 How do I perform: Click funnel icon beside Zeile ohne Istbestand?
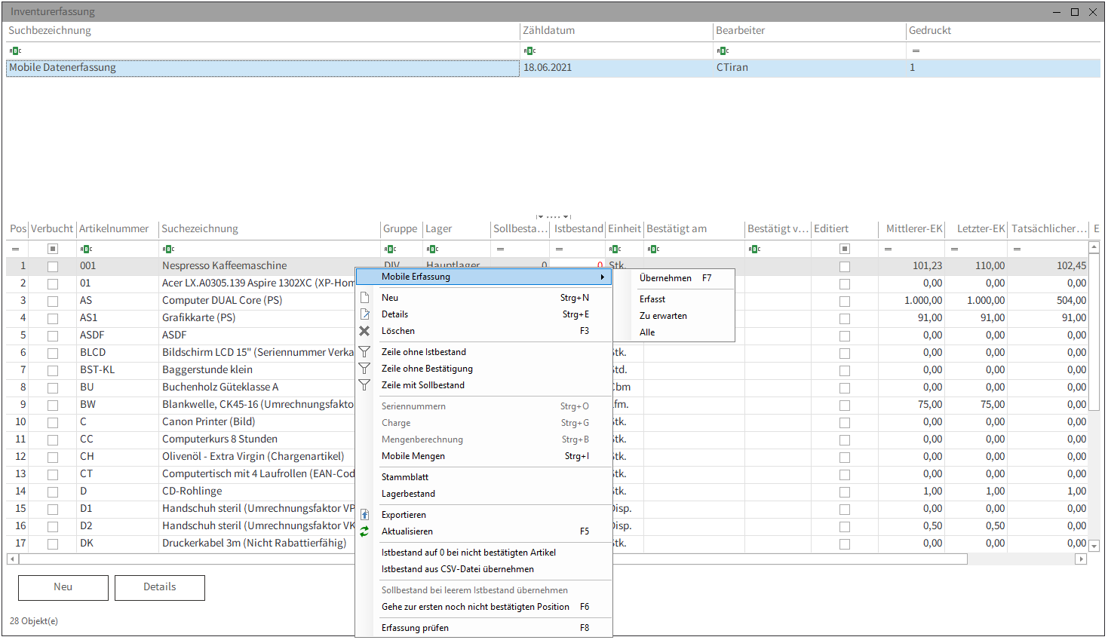[364, 352]
